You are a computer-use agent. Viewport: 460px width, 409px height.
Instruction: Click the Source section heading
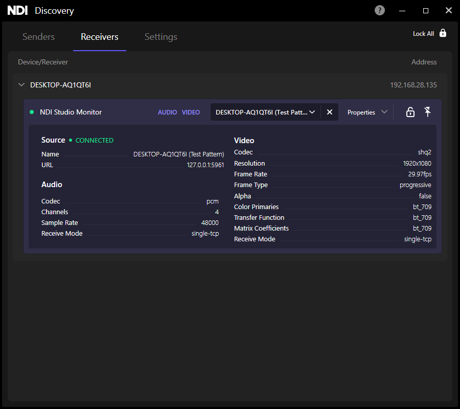coord(53,140)
